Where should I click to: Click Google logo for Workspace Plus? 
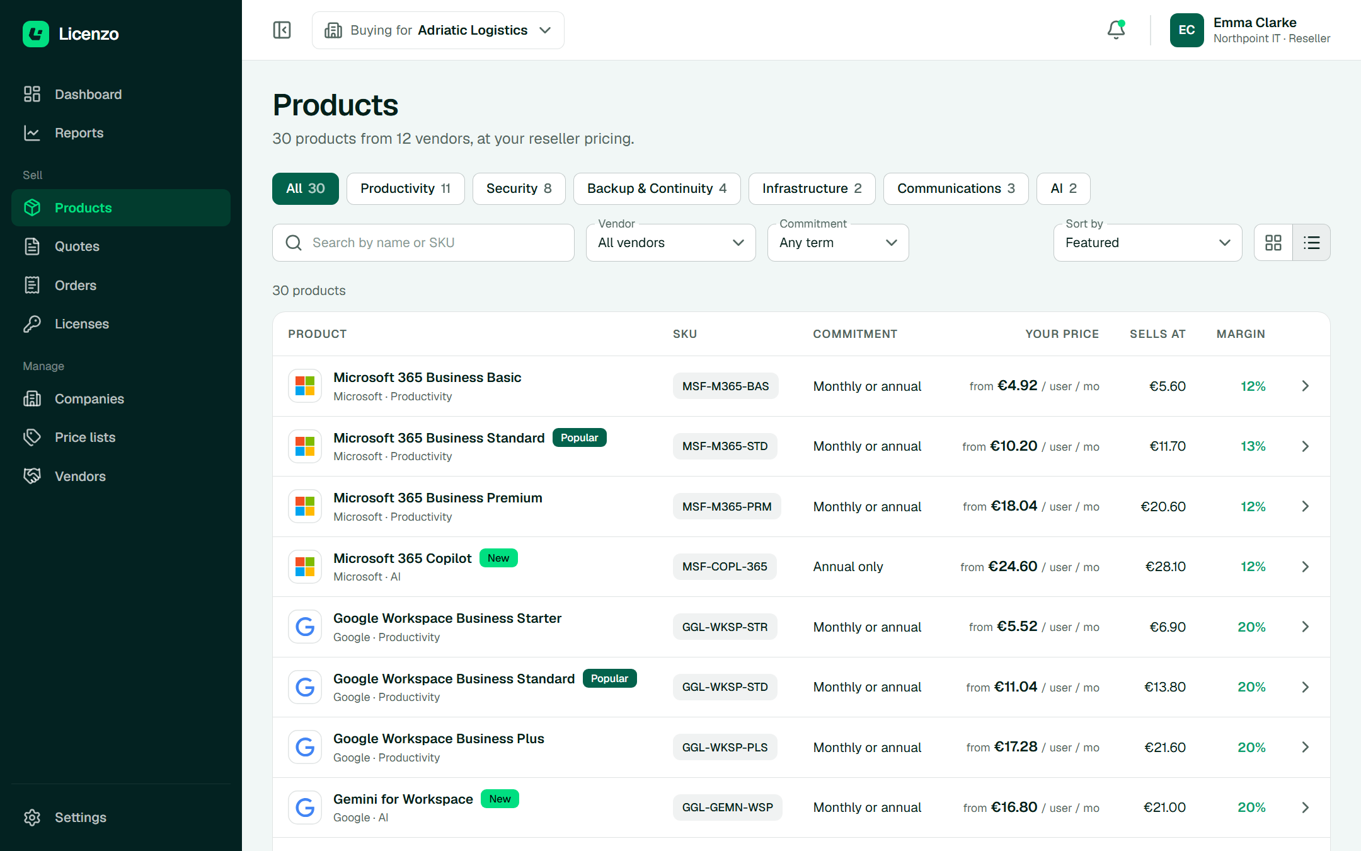(305, 747)
